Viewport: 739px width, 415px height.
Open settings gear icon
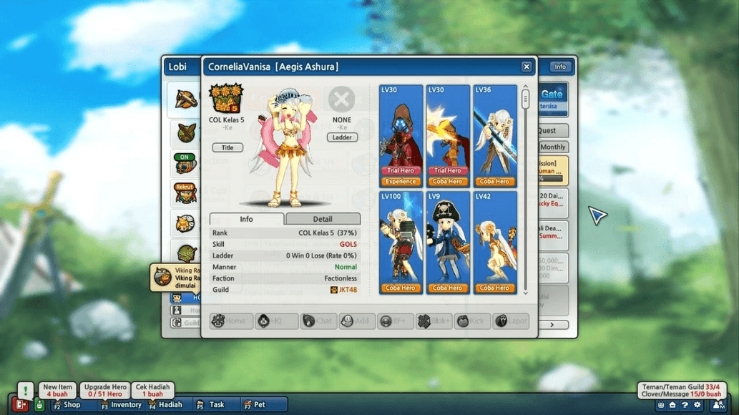[698, 405]
